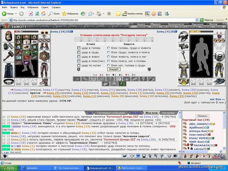Click the send message arrow icon in chat bar
This screenshot has height=171, width=228.
pyautogui.click(x=125, y=156)
